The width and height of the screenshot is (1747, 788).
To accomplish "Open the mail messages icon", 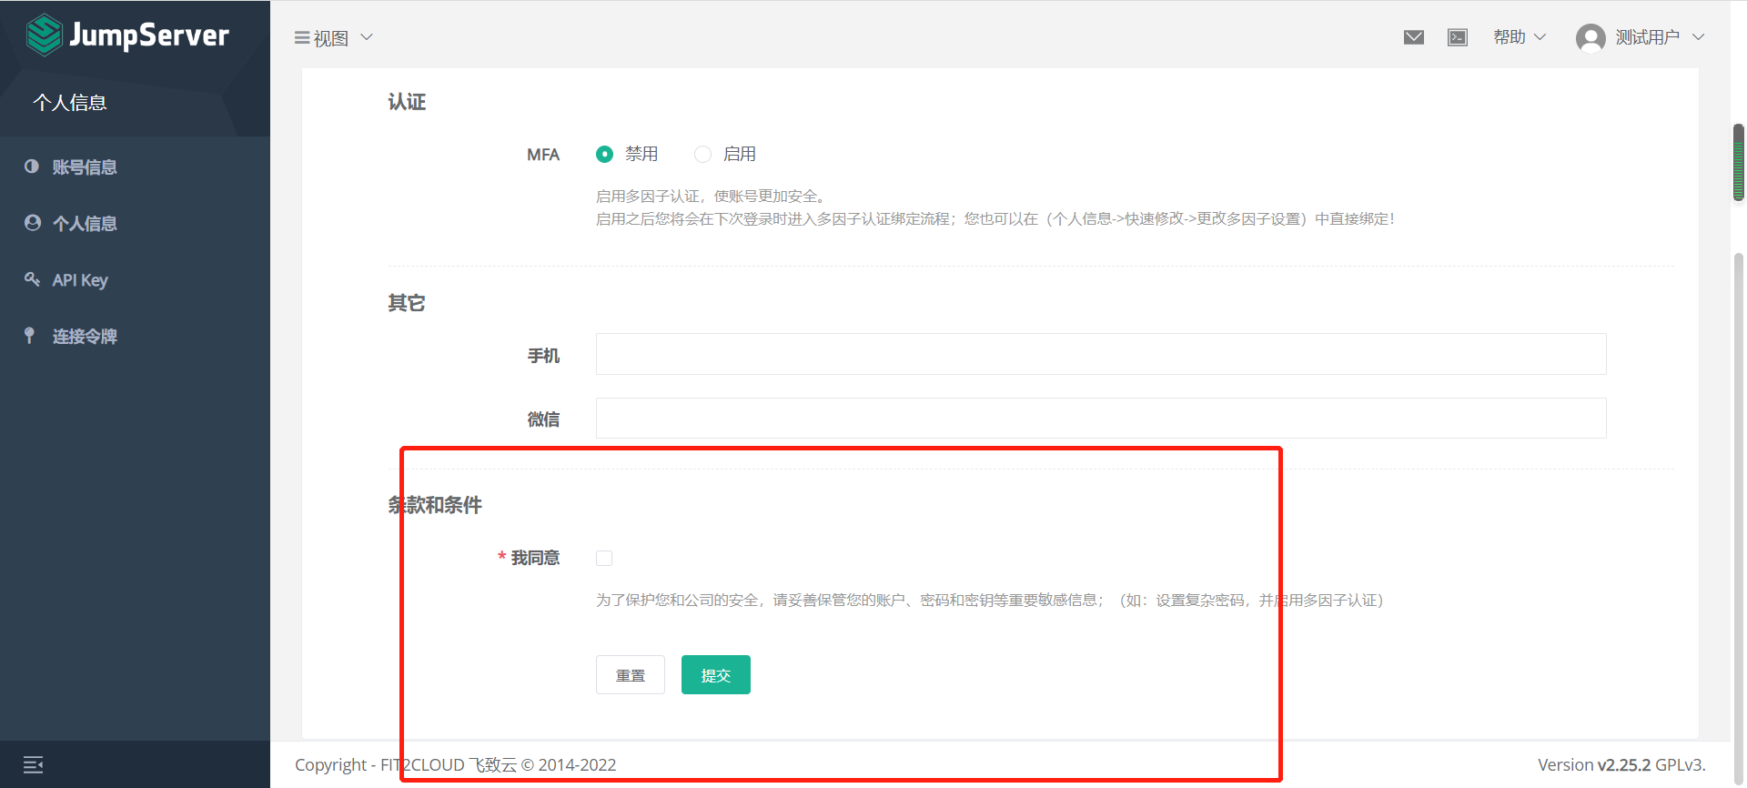I will pos(1413,37).
